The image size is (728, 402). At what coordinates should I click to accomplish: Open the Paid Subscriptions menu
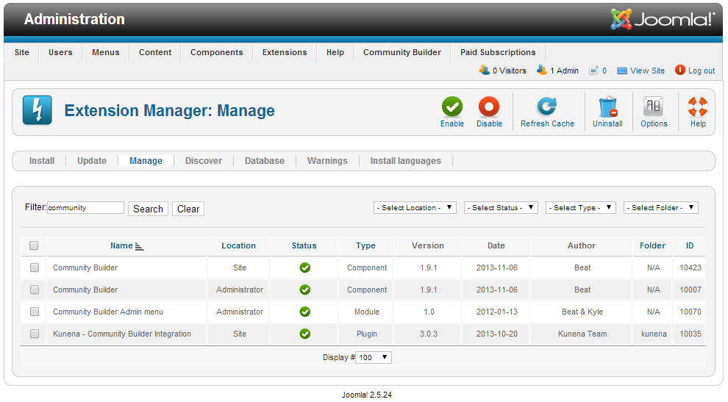[498, 52]
